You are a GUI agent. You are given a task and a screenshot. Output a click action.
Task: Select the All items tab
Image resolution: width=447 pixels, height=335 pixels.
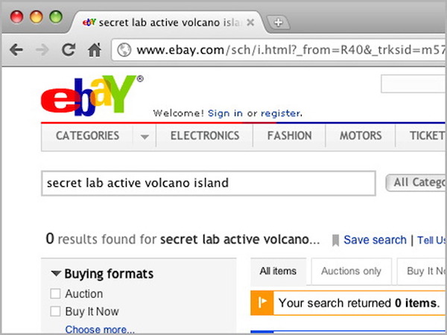point(278,271)
